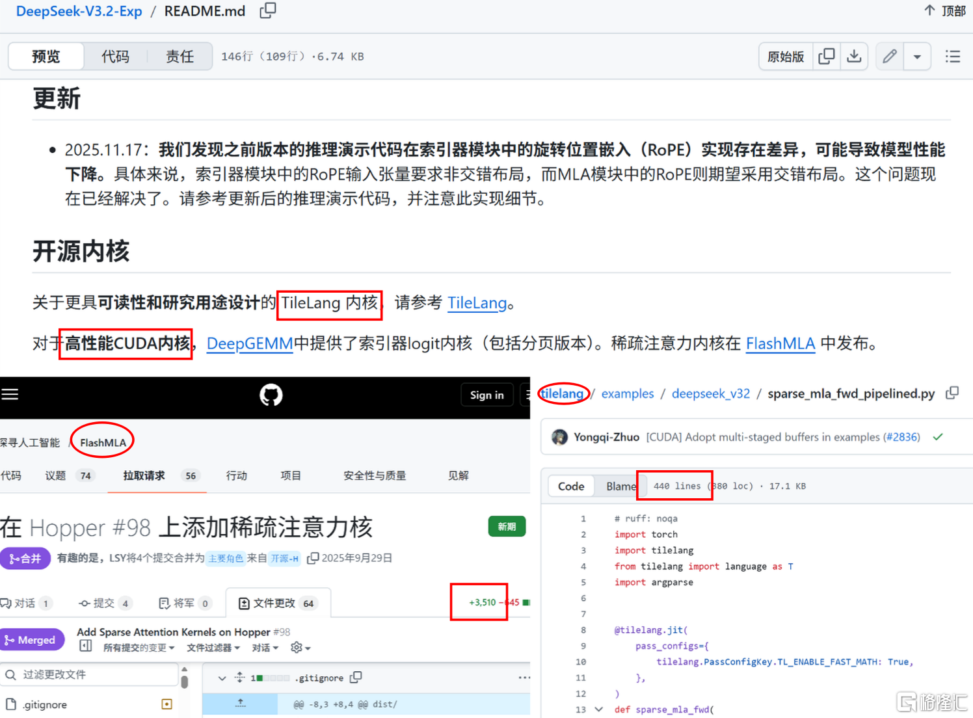Viewport: 973px width, 718px height.
Task: Open the 对话 filter dropdown
Action: click(265, 648)
